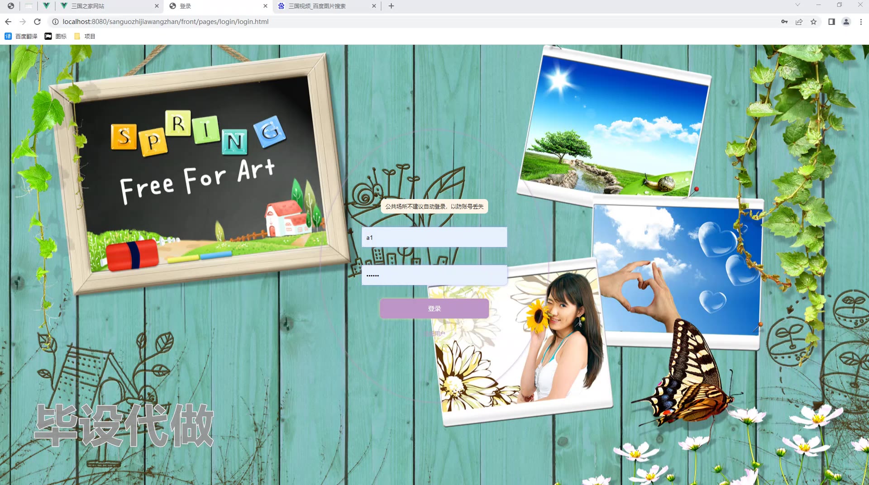View site information for localhost
The width and height of the screenshot is (869, 485).
tap(55, 22)
